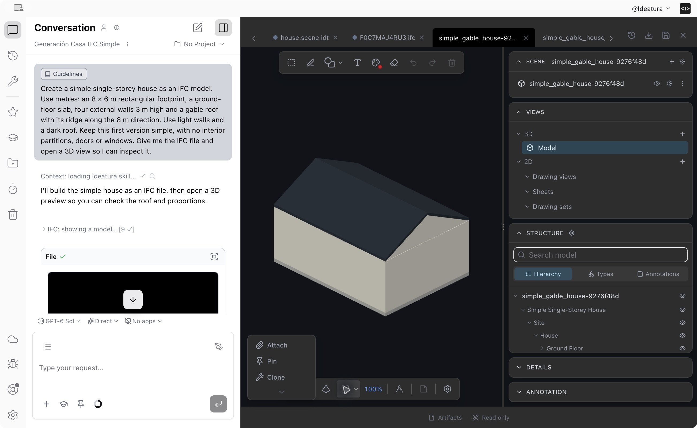Viewport: 697px width, 428px height.
Task: Open the GPT-6 Sol model dropdown
Action: click(x=59, y=321)
